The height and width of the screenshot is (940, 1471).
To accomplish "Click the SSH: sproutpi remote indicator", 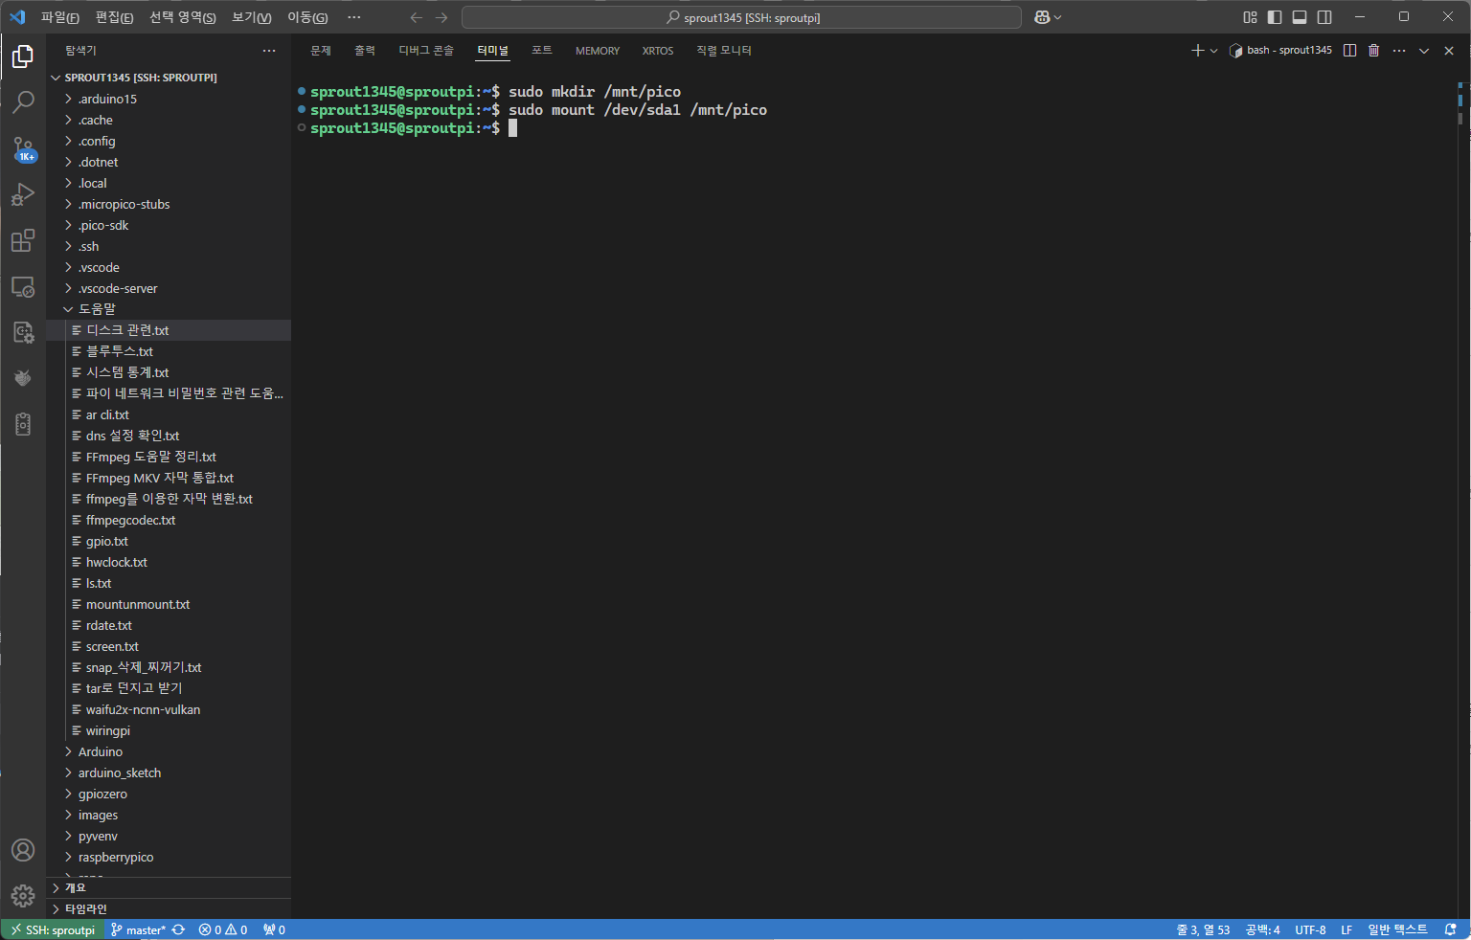I will pyautogui.click(x=53, y=929).
